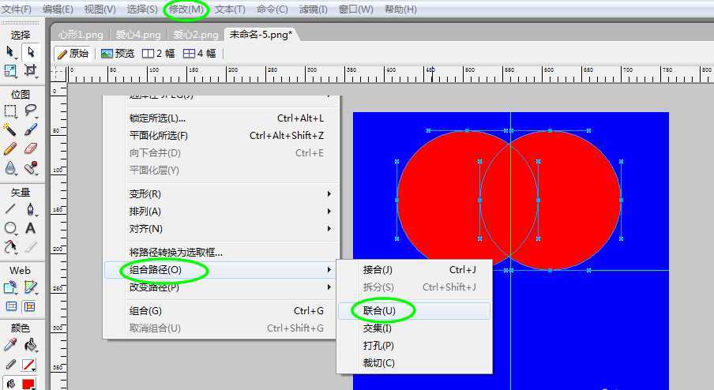Select the Subselection tool

coord(31,52)
